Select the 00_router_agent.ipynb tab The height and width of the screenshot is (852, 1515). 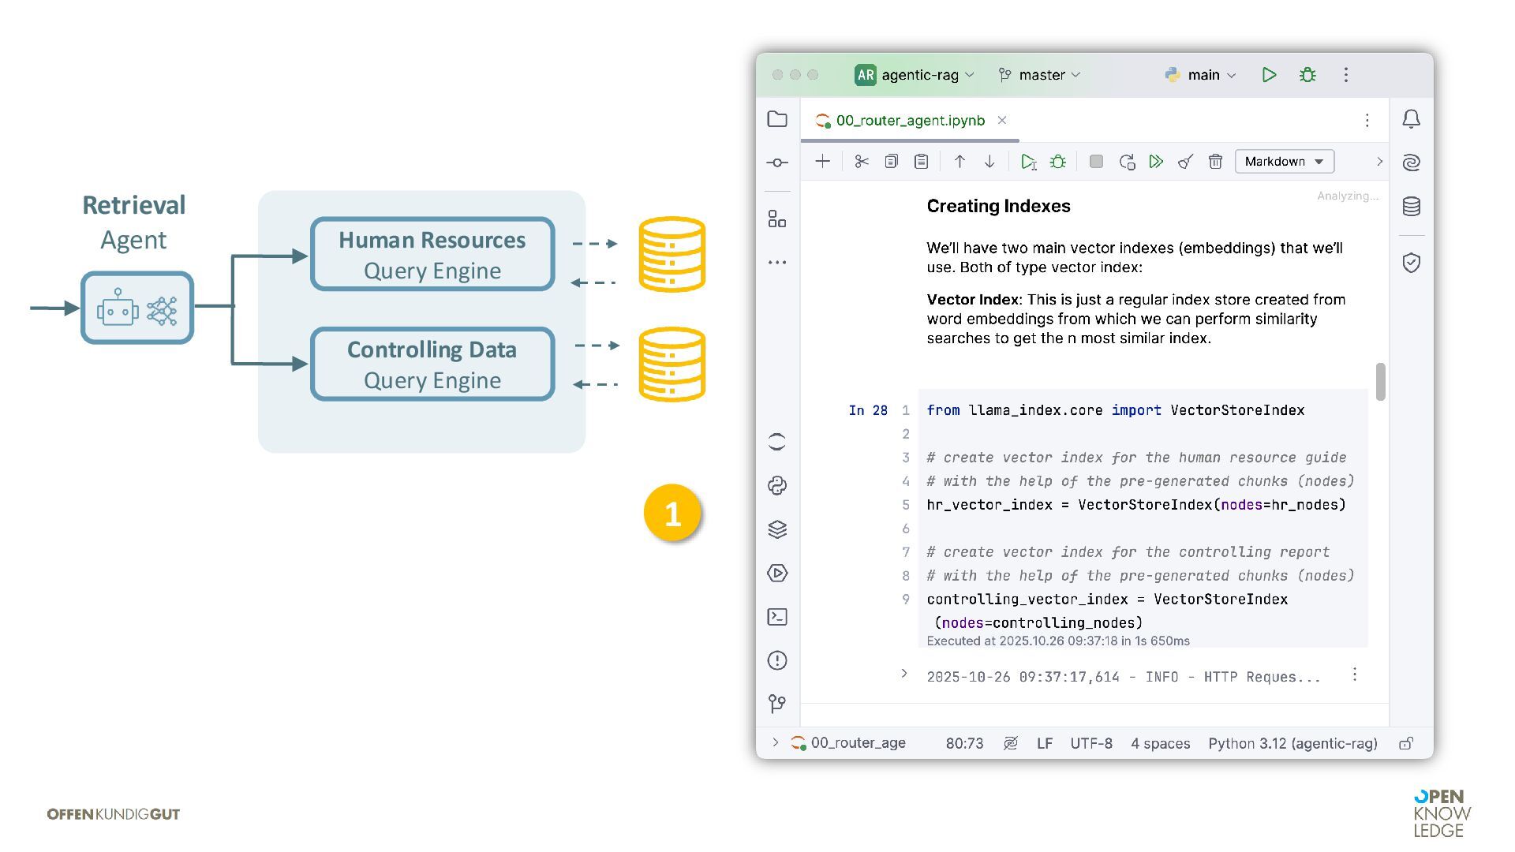click(x=909, y=121)
